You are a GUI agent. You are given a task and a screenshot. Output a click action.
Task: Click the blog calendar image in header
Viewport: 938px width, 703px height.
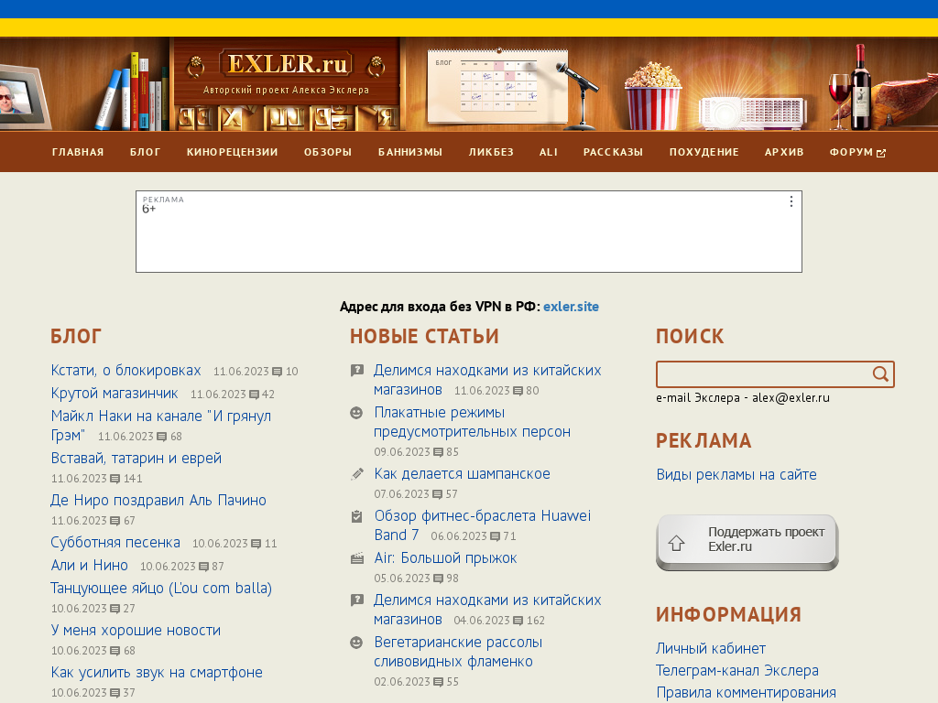(x=497, y=85)
